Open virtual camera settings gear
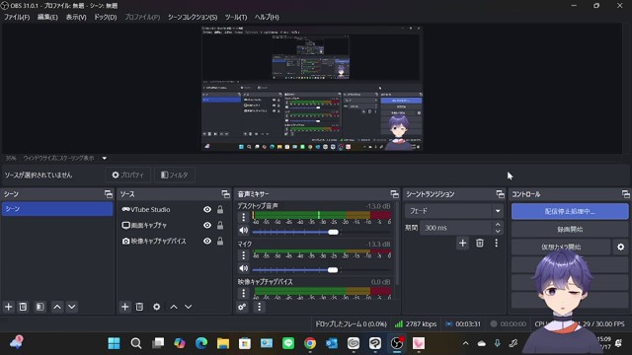This screenshot has width=632, height=355. pos(621,247)
